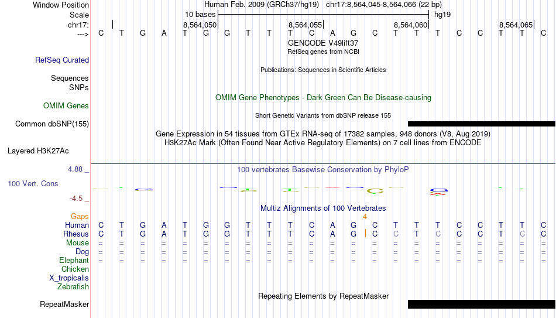Click the -4.5 PhyloP lower limit
Viewport: 556px width, 318px height.
click(x=76, y=199)
